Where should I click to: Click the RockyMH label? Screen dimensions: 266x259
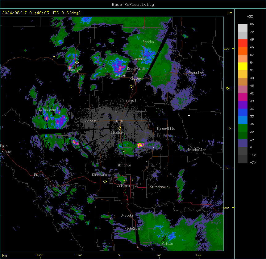tap(76, 70)
